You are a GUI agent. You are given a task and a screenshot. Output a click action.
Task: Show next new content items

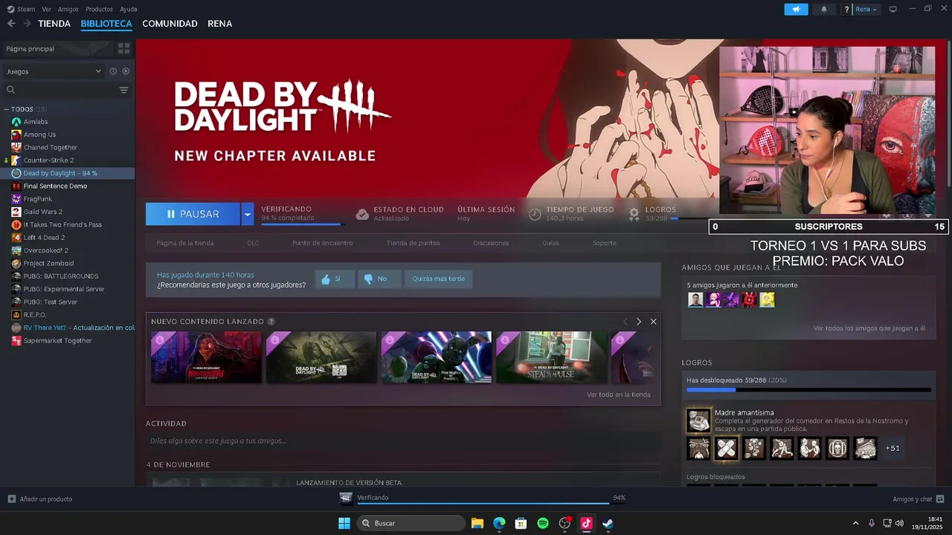click(x=638, y=322)
